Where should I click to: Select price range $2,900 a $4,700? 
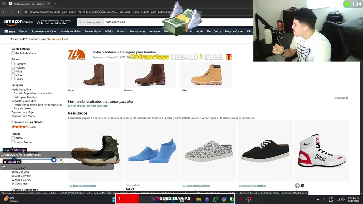pos(21,180)
